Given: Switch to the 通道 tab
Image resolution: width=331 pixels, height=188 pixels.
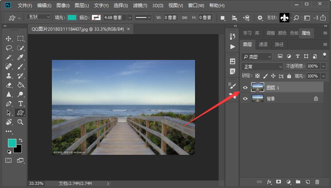Looking at the screenshot, I should (x=263, y=44).
